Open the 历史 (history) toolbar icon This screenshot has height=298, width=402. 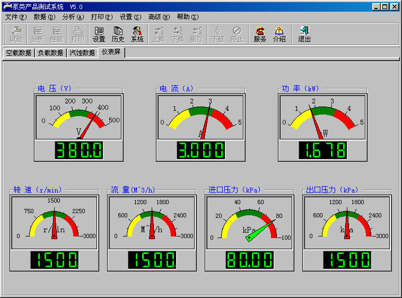[118, 34]
